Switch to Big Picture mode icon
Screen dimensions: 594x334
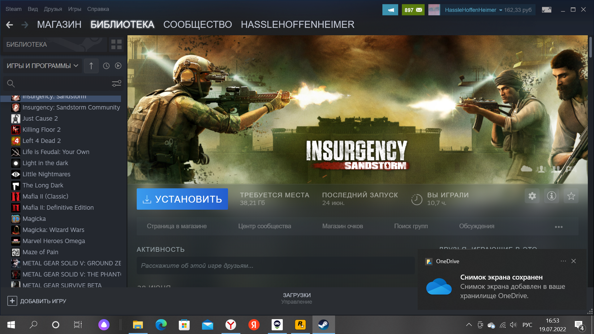coord(547,10)
